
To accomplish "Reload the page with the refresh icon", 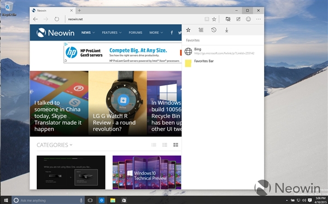I will pyautogui.click(x=57, y=19).
